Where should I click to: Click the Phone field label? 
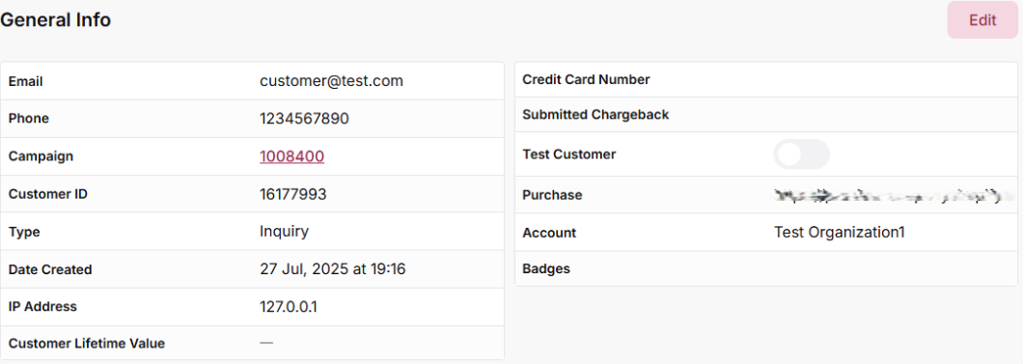pos(29,119)
